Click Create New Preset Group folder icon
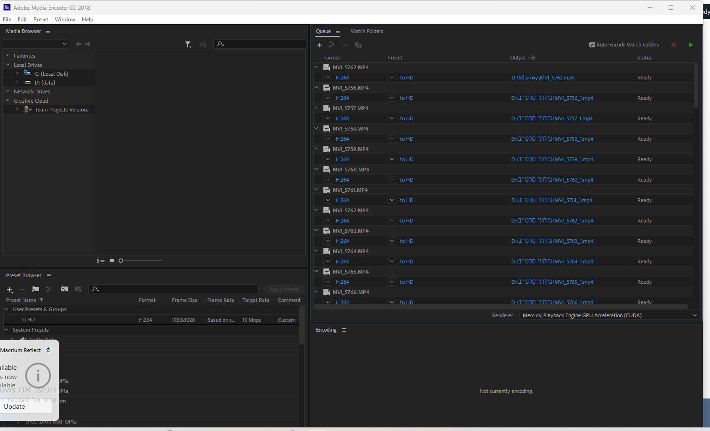The width and height of the screenshot is (710, 431). tap(35, 289)
